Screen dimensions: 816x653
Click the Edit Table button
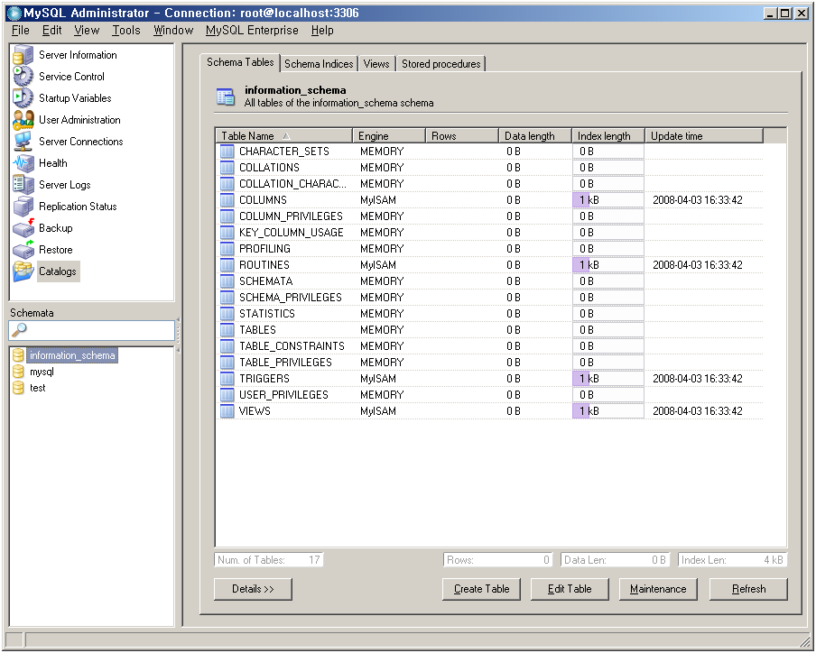[570, 589]
